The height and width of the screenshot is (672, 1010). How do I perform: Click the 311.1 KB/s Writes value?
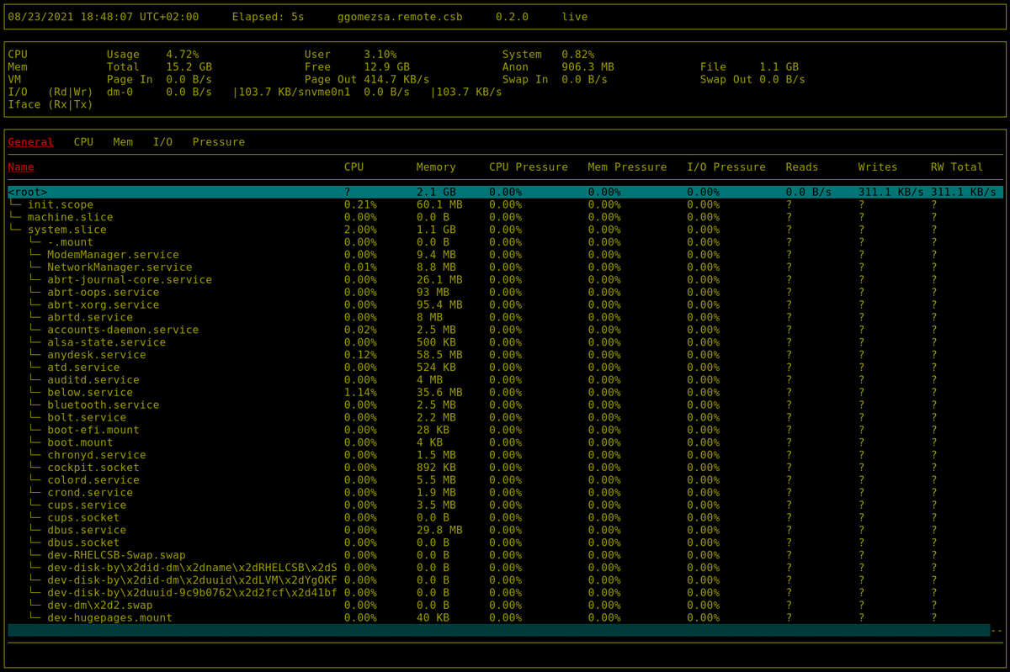pos(891,193)
